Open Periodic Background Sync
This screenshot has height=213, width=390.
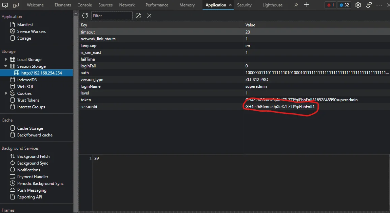click(40, 184)
